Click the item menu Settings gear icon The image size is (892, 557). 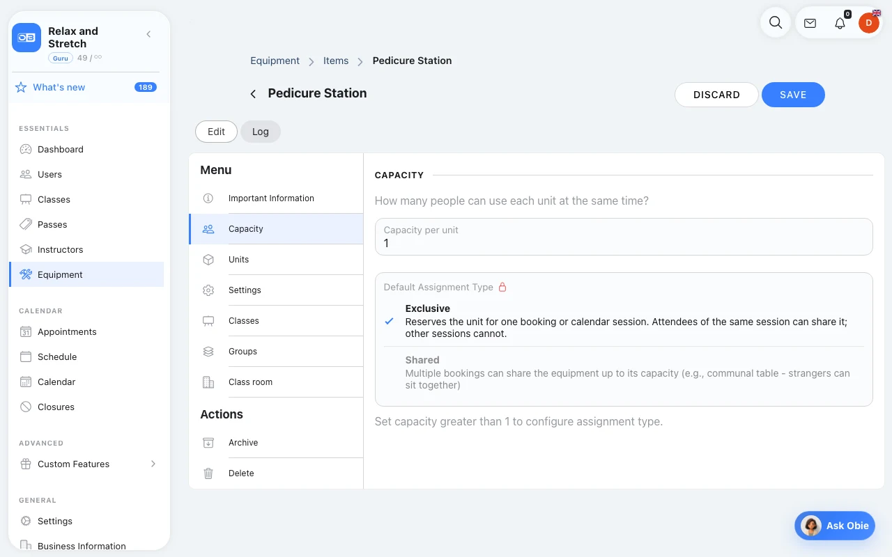pos(208,290)
